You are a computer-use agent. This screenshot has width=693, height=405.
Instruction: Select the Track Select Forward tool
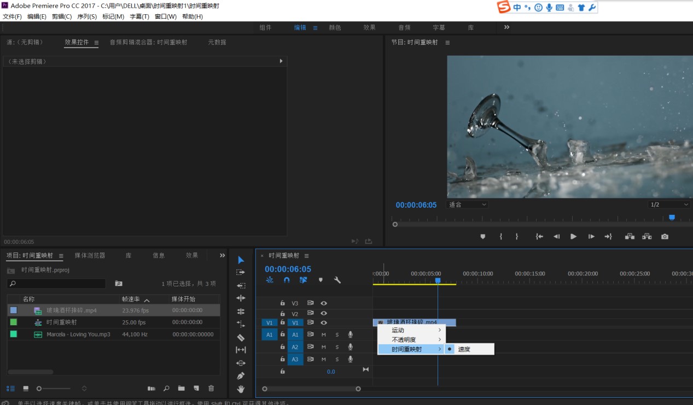241,272
